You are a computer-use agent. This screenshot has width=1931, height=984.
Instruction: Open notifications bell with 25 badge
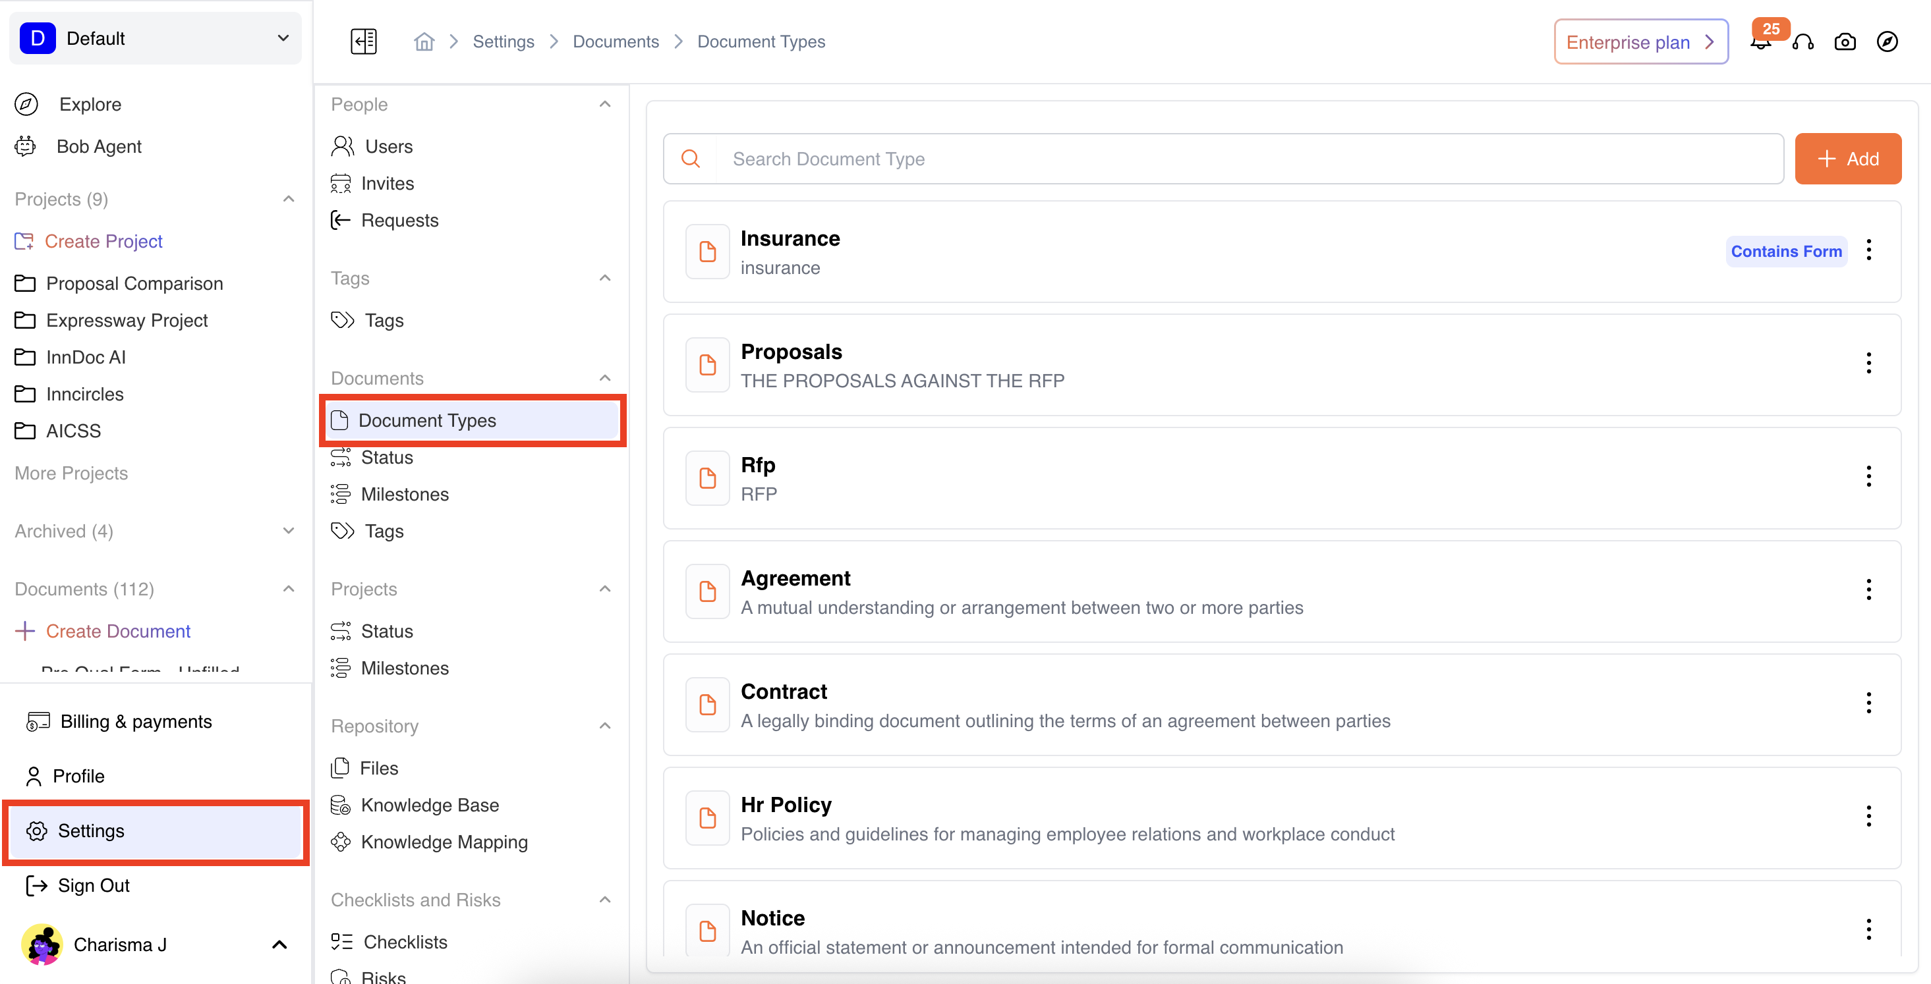click(x=1760, y=41)
